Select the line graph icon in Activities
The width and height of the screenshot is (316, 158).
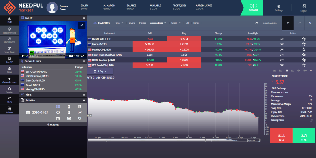[x=80, y=113]
